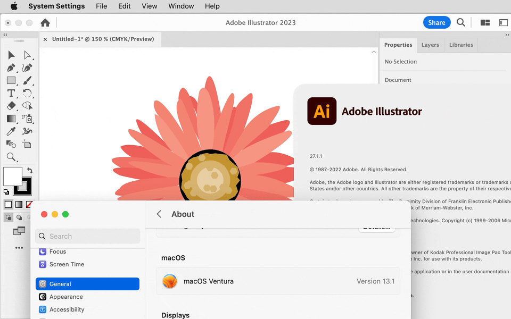
Task: Open the Window menu
Action: [181, 6]
